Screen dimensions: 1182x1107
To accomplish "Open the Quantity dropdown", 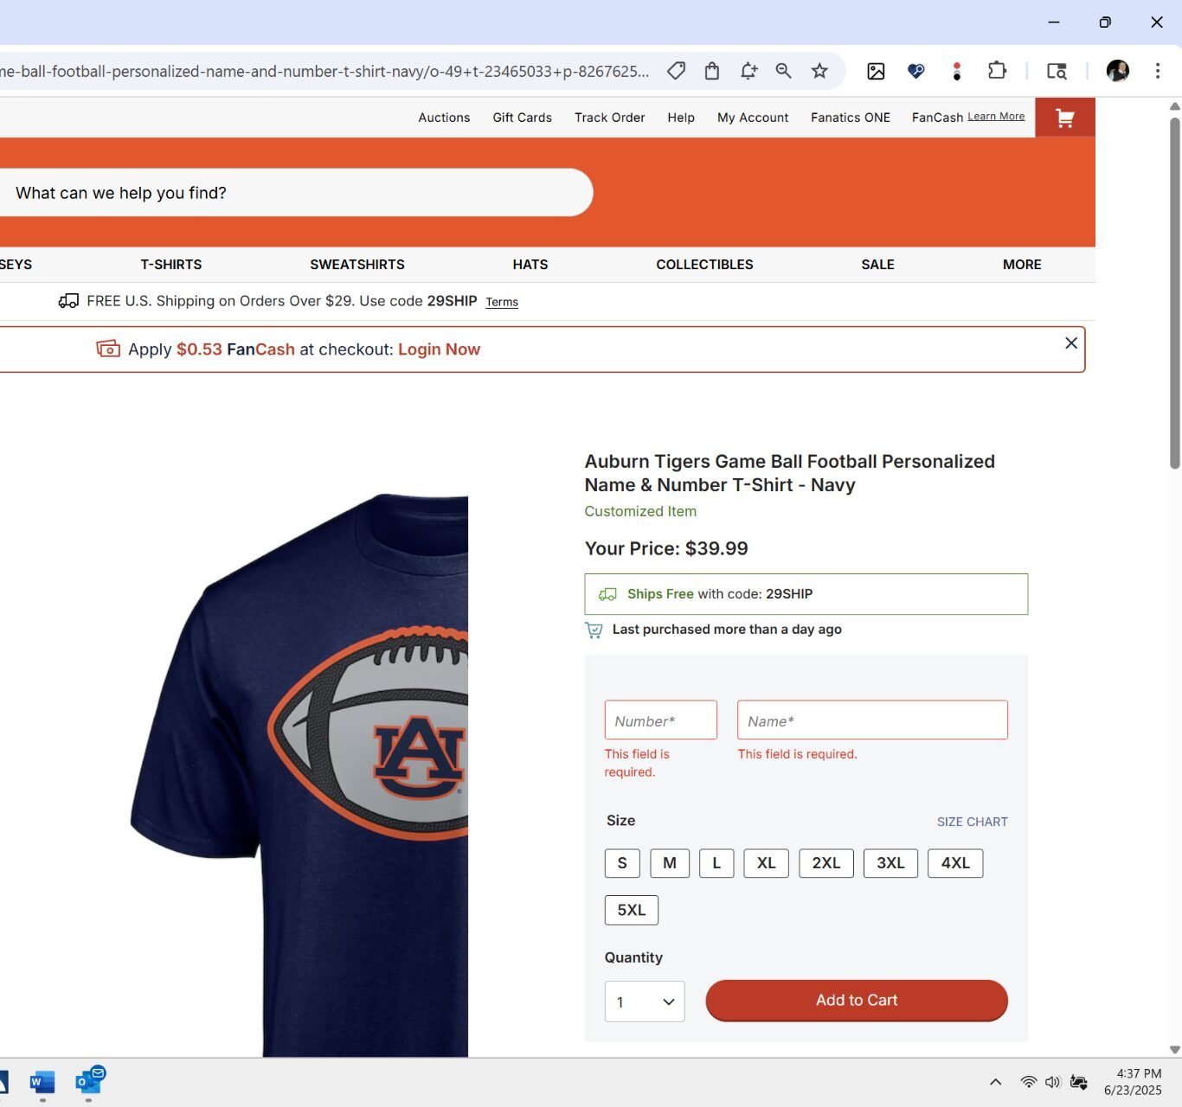I will click(x=645, y=1001).
